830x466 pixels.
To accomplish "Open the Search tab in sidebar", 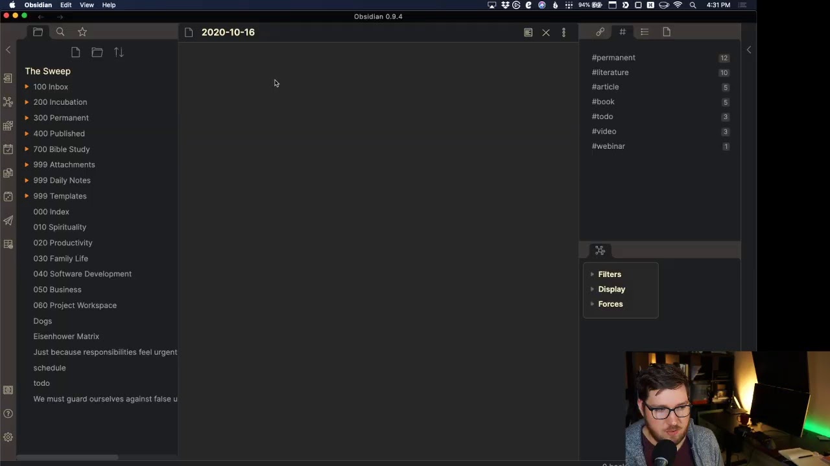I will (x=60, y=32).
